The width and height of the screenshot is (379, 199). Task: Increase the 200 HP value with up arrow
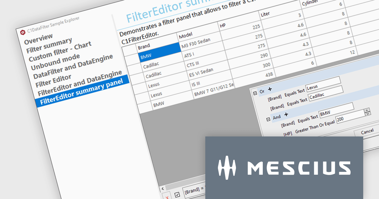[x=367, y=111]
